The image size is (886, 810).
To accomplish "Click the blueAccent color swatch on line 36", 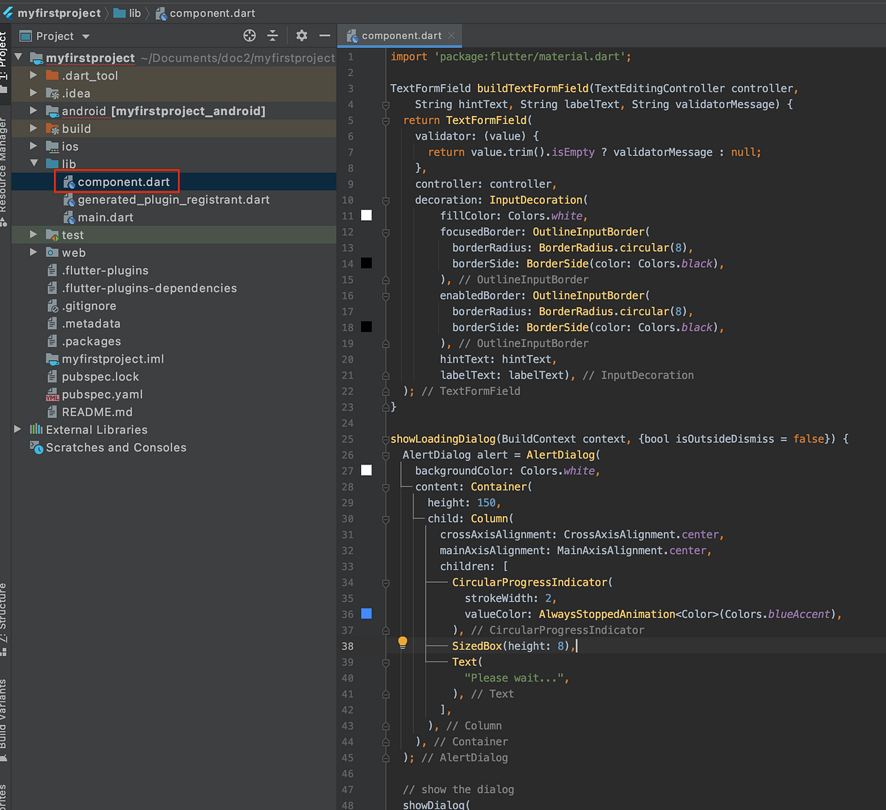I will tap(366, 614).
